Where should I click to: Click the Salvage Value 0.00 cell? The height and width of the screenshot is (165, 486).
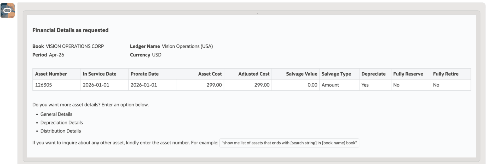(x=296, y=85)
